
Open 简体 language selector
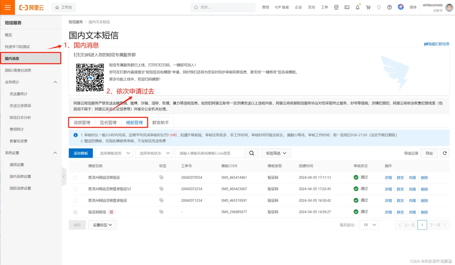(413, 7)
